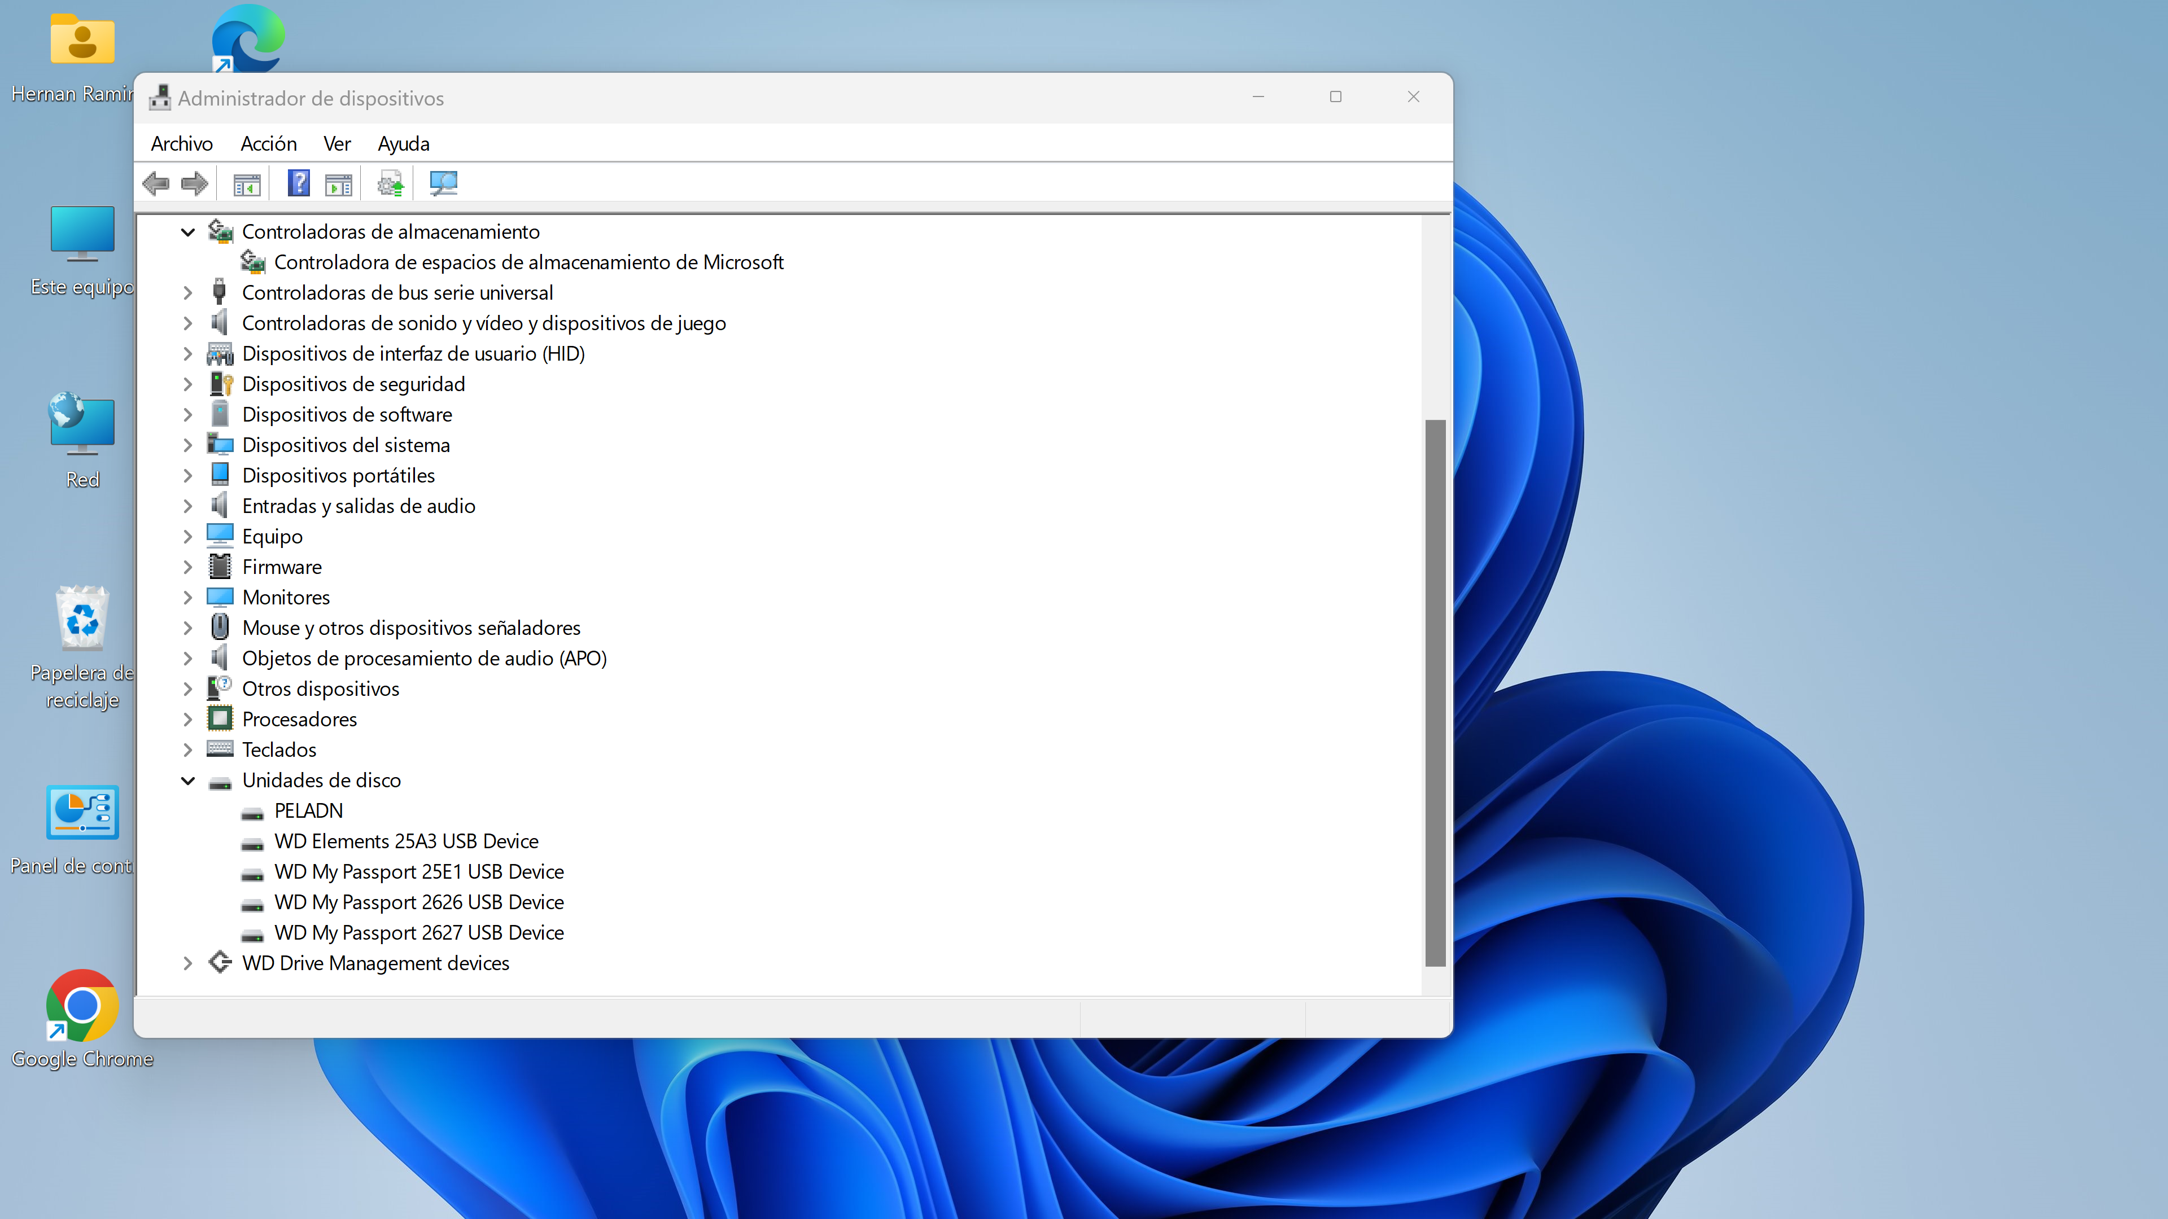Click the question-mark icon for Otros dispositivos
2168x1219 pixels.
[x=220, y=688]
